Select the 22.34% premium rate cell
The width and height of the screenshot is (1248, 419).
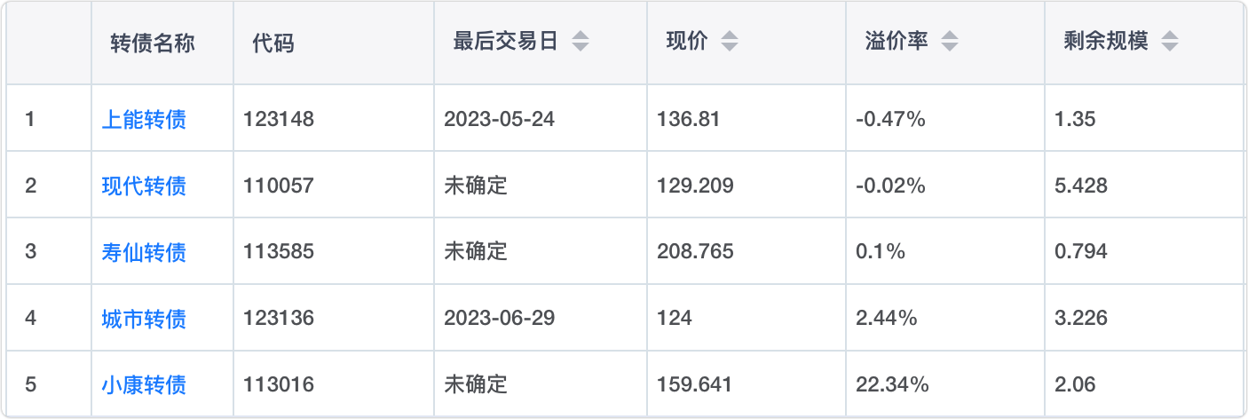pyautogui.click(x=892, y=384)
